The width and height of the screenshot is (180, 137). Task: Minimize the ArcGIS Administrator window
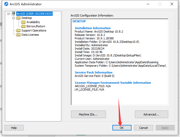pos(148,4)
